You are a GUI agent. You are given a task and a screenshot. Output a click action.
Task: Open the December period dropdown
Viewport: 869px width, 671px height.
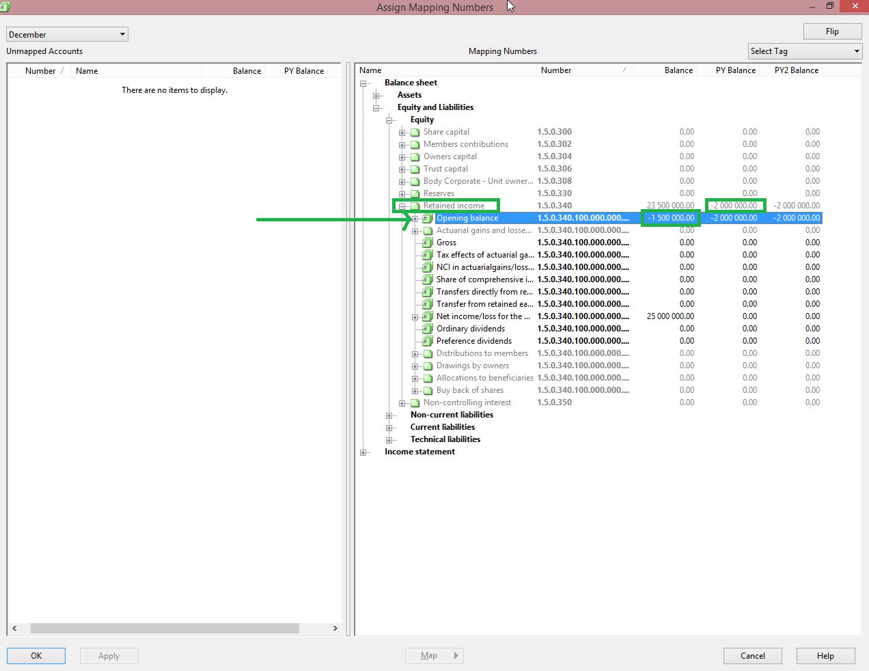[x=122, y=34]
